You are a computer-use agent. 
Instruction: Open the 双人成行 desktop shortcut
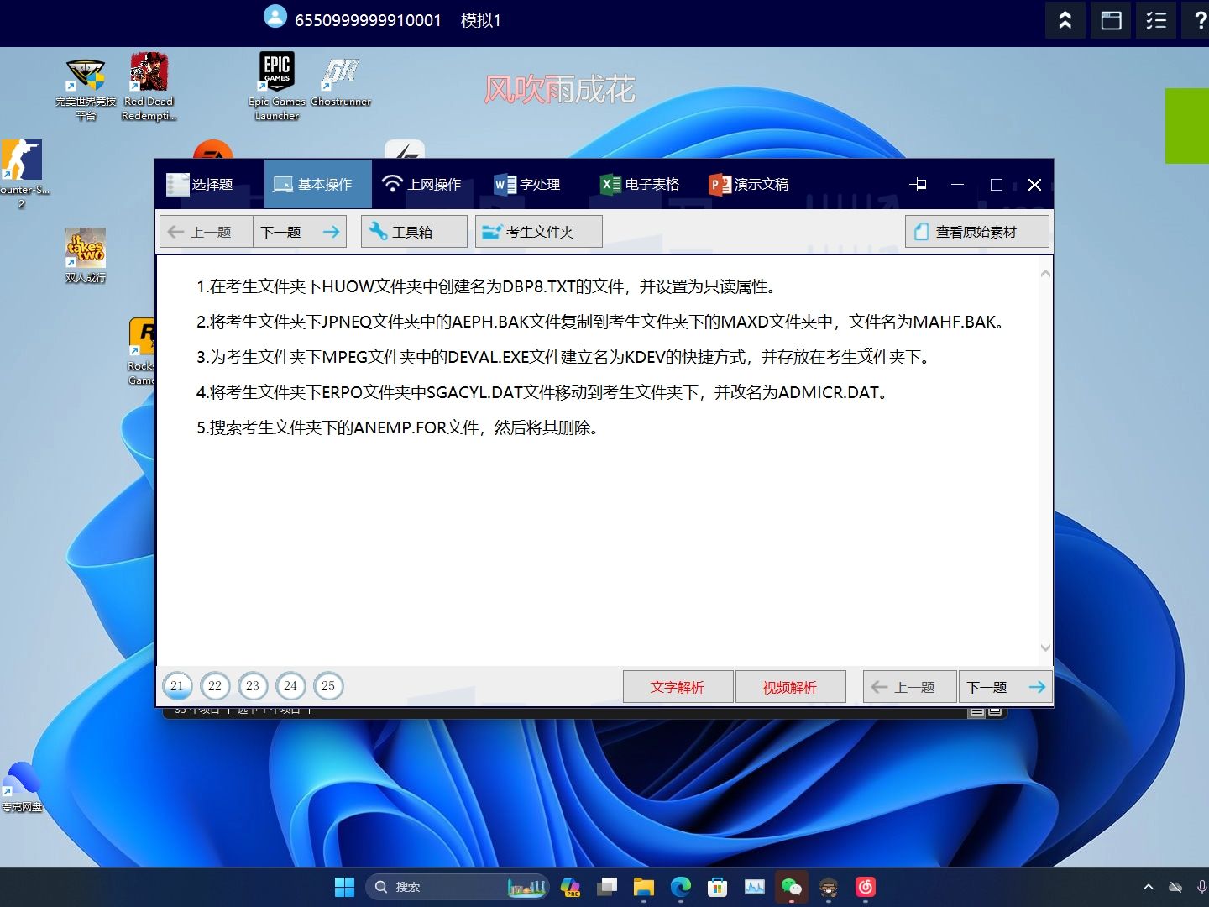point(86,255)
